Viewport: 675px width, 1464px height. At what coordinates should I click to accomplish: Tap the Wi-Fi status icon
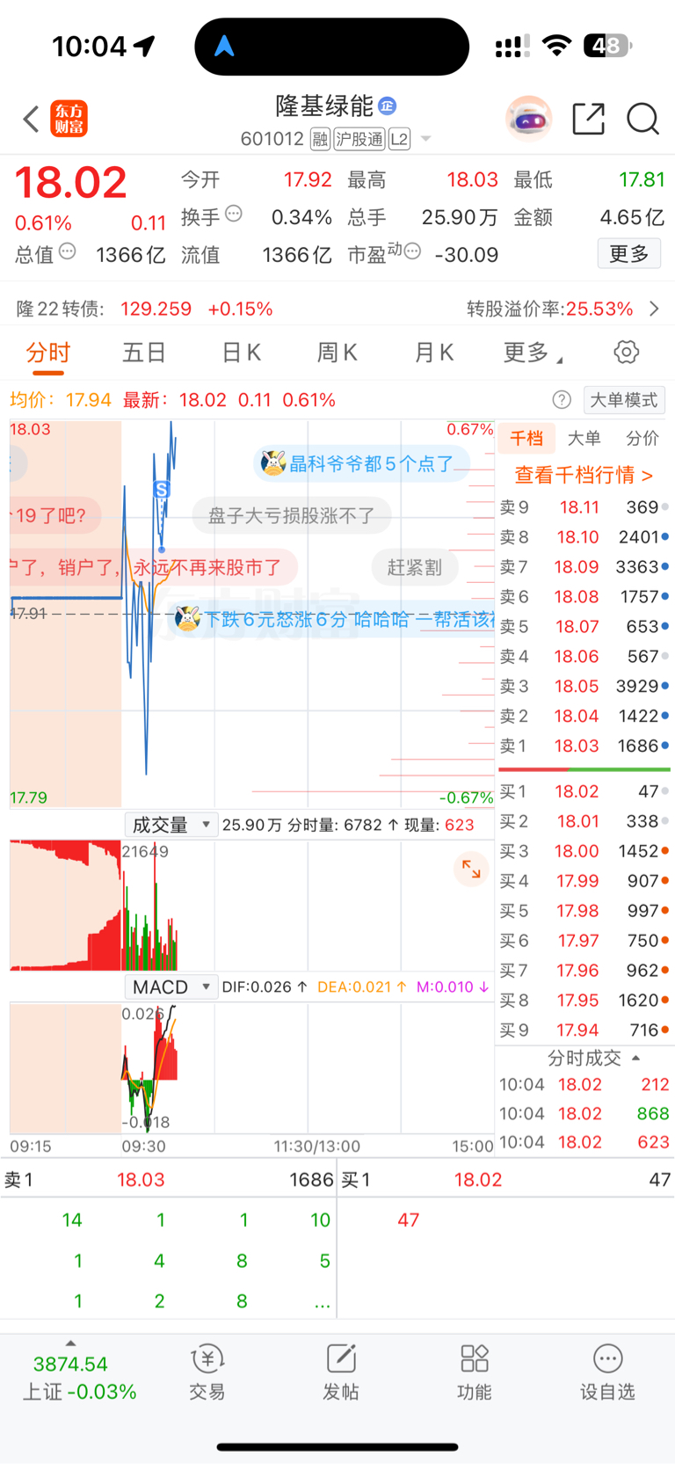click(x=556, y=45)
